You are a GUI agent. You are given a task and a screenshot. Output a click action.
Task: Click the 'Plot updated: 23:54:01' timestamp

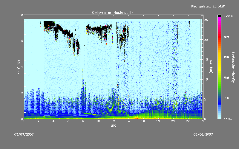coord(208,6)
